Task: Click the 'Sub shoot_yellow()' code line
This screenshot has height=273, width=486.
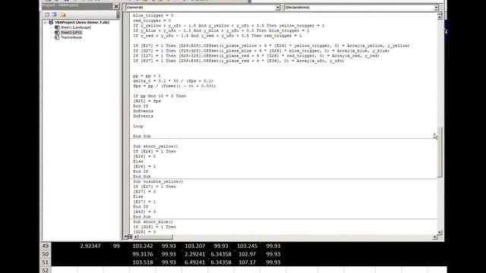Action: point(156,146)
